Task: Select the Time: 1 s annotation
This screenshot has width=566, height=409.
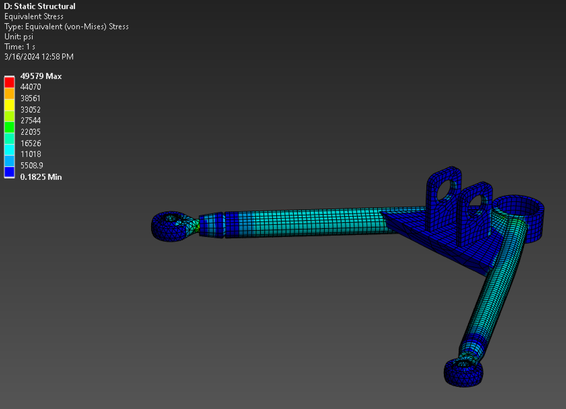Action: (20, 47)
